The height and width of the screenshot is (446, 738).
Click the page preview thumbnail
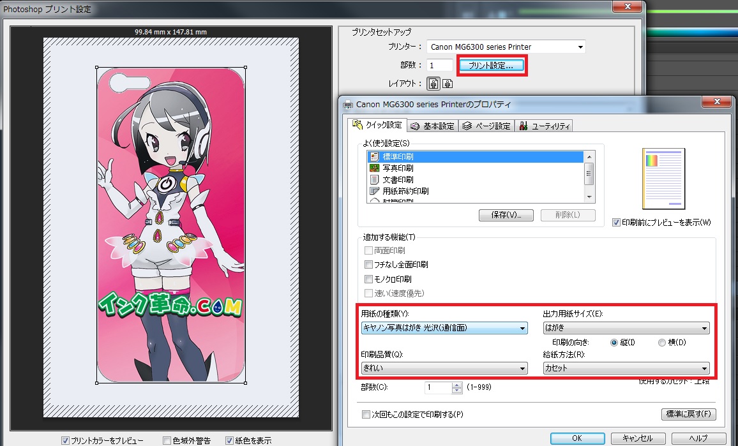[664, 179]
